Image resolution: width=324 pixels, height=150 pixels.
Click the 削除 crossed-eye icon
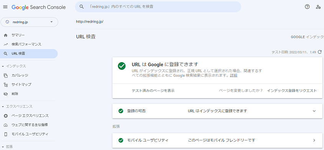pos(6,94)
